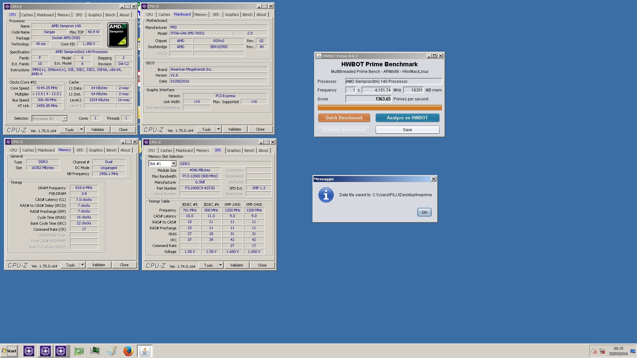Click the disconnected network tray icon
Viewport: 637px width, 358px height.
(x=602, y=351)
